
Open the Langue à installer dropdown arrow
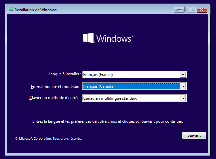tap(183, 75)
